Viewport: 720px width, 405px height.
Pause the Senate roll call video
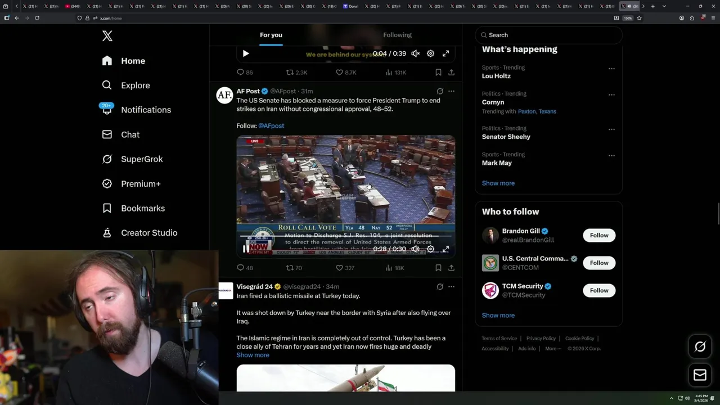click(x=246, y=249)
